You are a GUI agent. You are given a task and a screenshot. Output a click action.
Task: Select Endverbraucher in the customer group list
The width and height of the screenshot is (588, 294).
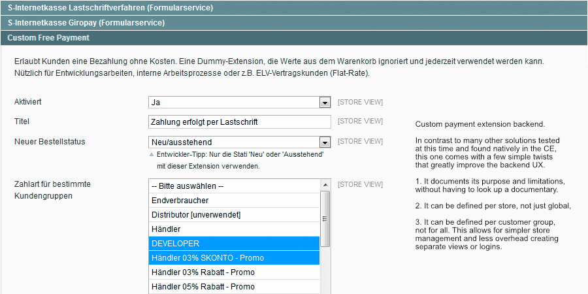pyautogui.click(x=235, y=201)
